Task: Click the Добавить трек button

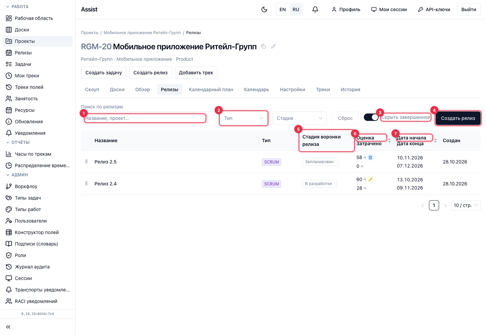Action: click(x=196, y=73)
